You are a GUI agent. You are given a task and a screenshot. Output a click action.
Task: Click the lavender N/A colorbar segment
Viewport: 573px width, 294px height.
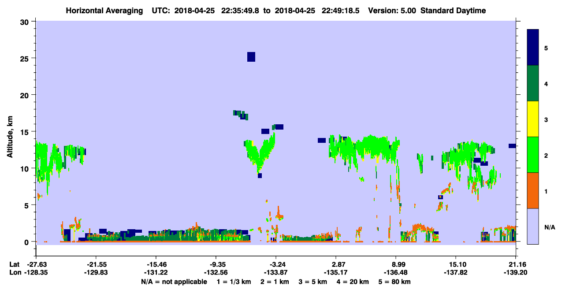[x=533, y=226]
